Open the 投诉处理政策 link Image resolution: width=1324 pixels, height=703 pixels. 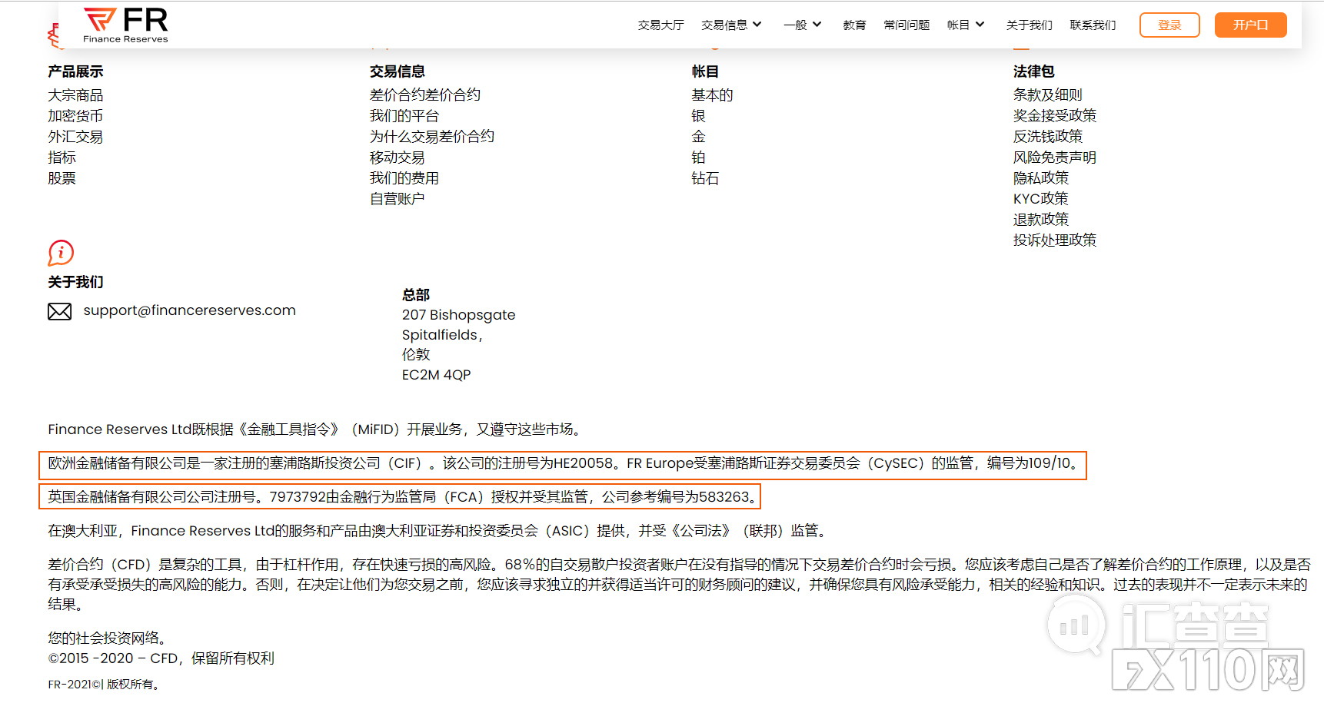tap(1054, 240)
